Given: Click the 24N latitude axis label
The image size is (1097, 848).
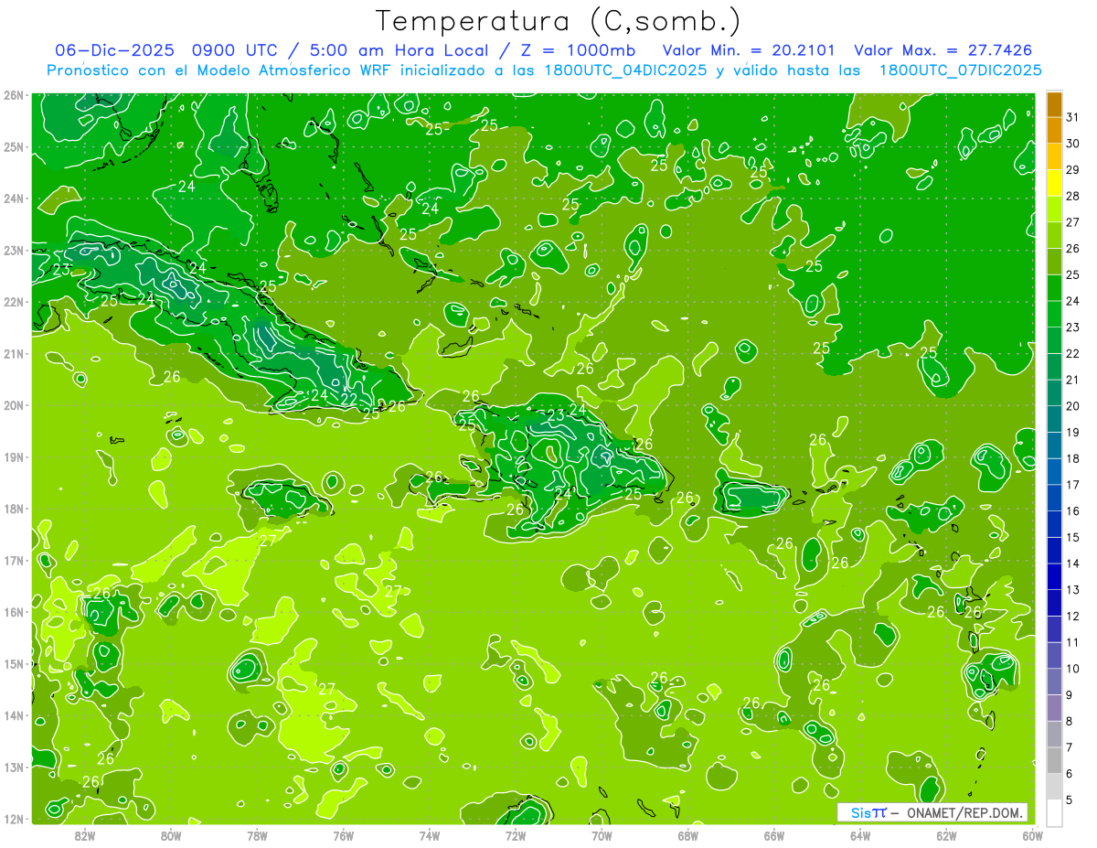Looking at the screenshot, I should pyautogui.click(x=13, y=199).
